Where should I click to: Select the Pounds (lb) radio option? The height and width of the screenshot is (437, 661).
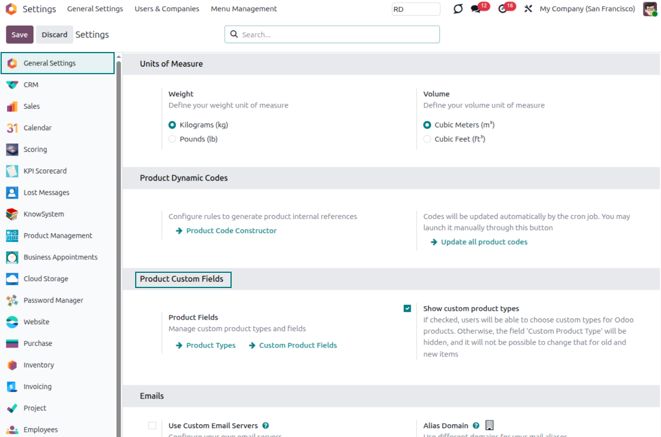pyautogui.click(x=172, y=139)
